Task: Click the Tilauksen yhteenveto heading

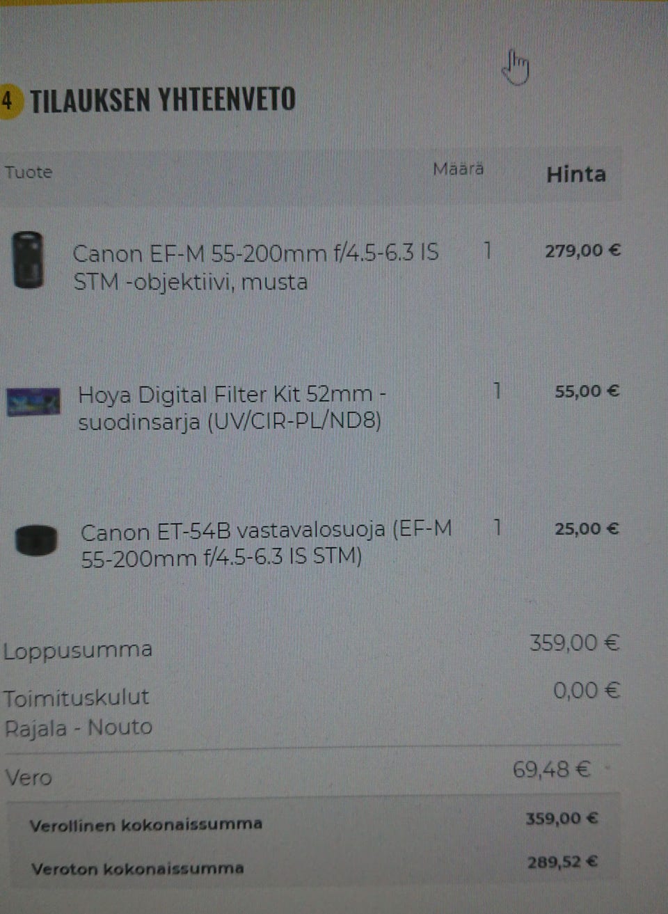Action: tap(163, 100)
